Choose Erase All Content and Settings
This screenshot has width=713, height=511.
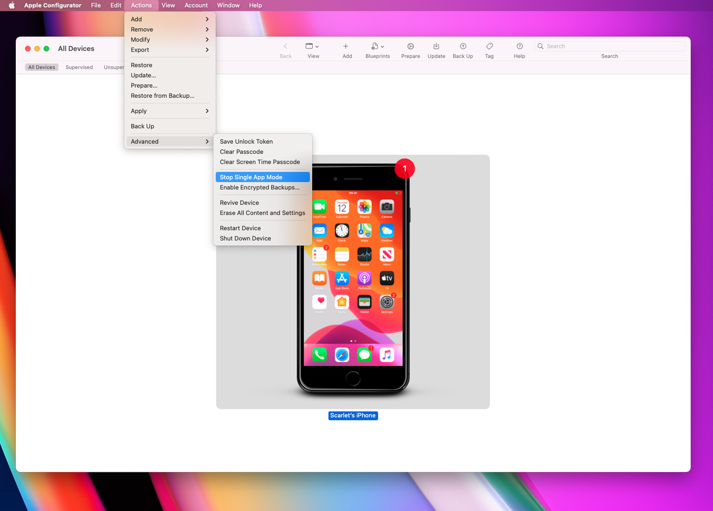(x=262, y=213)
